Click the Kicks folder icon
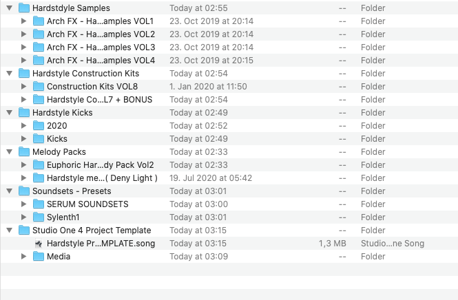 coord(38,139)
